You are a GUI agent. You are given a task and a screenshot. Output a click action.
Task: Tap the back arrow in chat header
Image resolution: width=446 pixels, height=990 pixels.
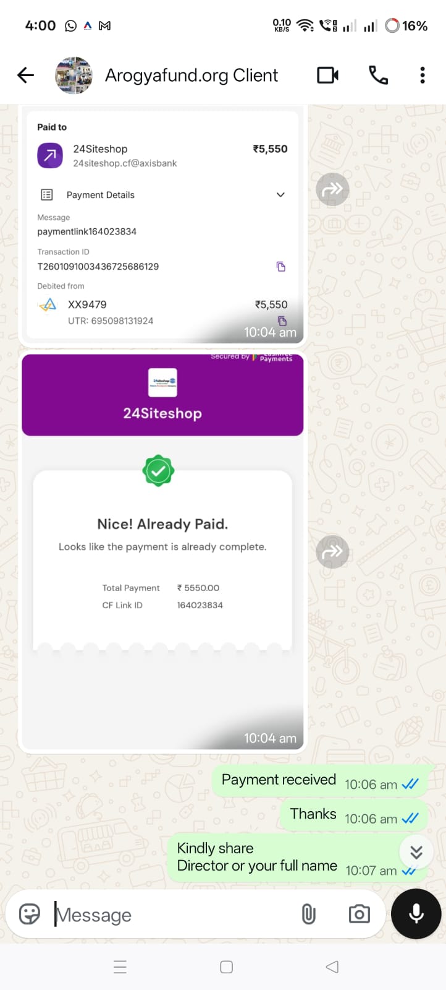click(25, 75)
